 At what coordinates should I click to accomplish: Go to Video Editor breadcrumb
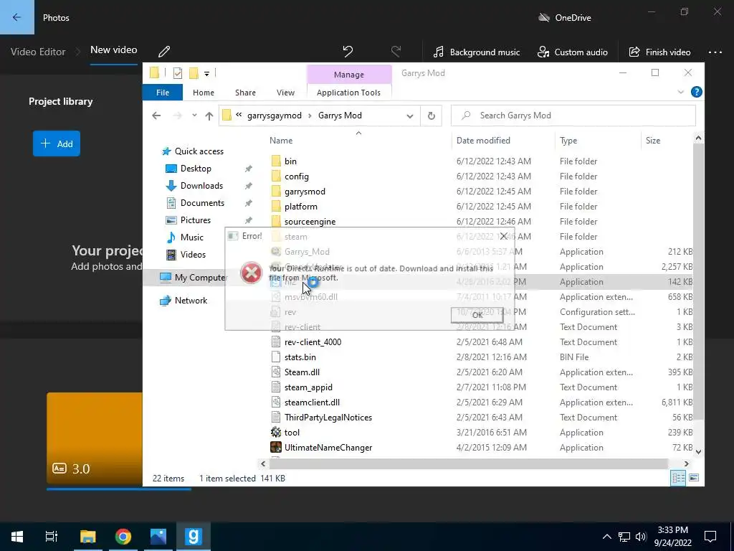(38, 52)
